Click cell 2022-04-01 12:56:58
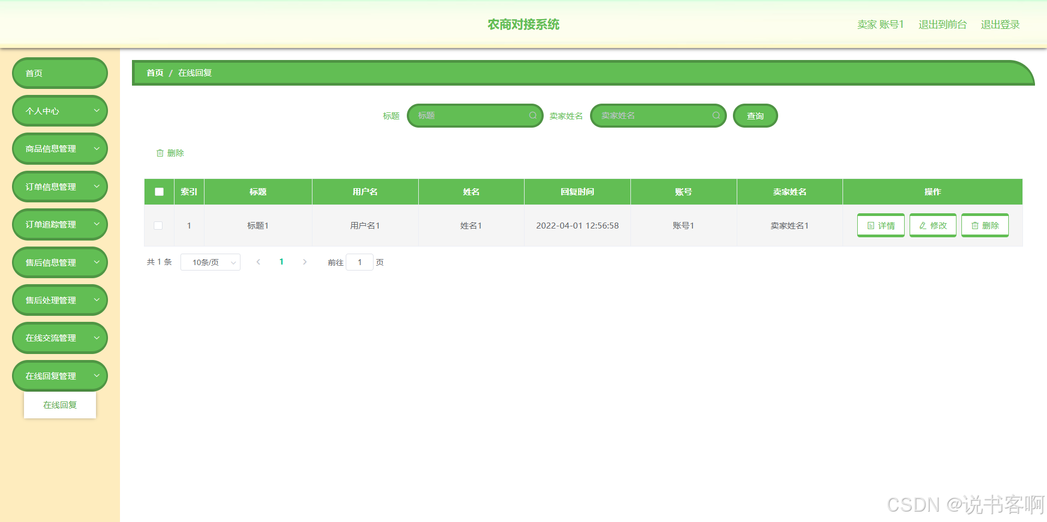1047x522 pixels. [x=577, y=226]
